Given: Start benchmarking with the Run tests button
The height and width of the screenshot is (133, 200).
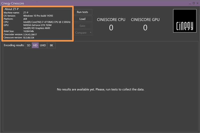Looking at the screenshot, I should click(x=83, y=12).
